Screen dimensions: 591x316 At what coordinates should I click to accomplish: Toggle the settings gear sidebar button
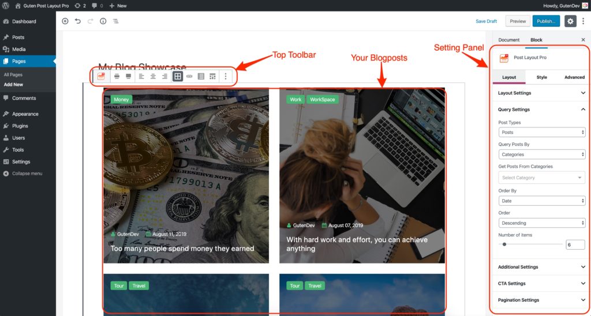(570, 21)
